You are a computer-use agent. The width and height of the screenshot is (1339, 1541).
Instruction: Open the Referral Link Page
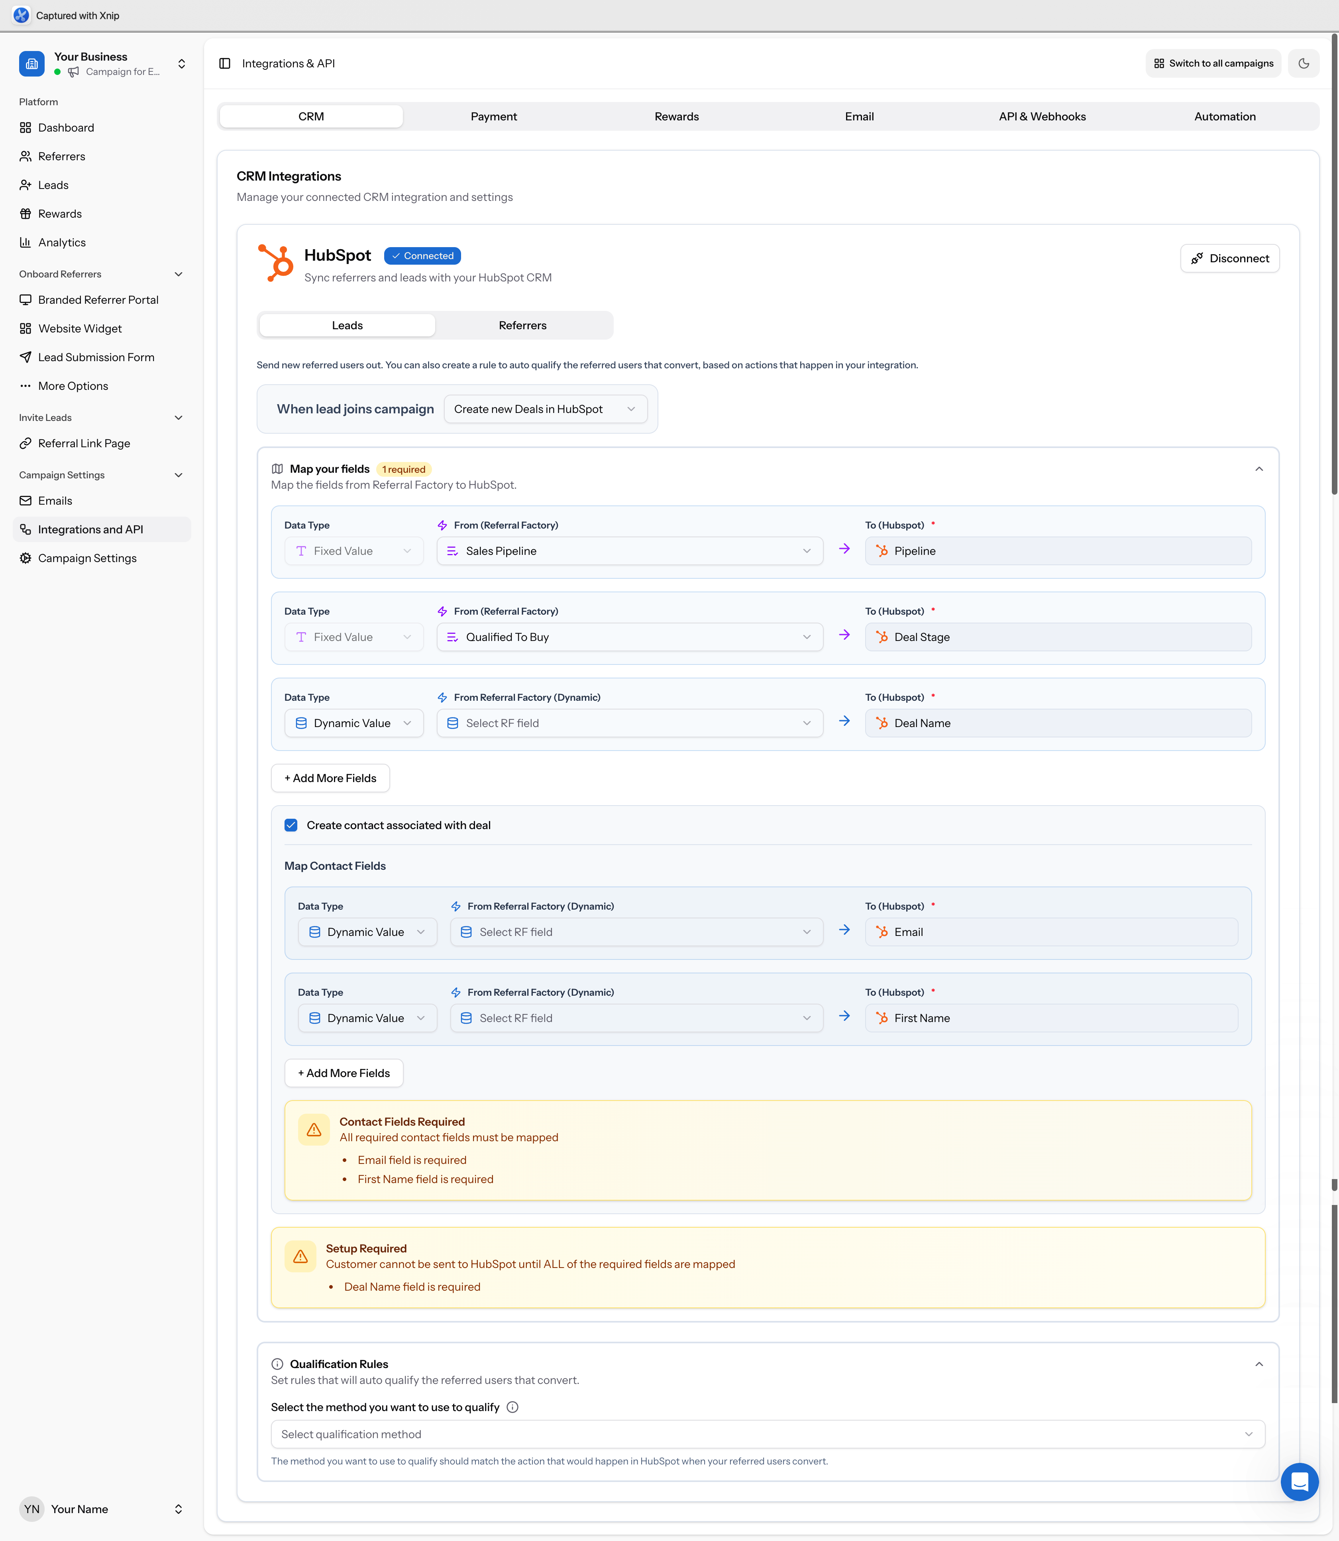pos(83,443)
